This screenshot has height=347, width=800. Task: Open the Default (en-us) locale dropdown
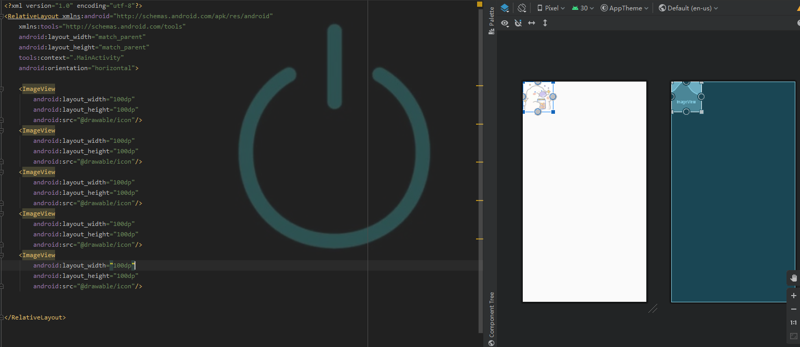point(688,8)
